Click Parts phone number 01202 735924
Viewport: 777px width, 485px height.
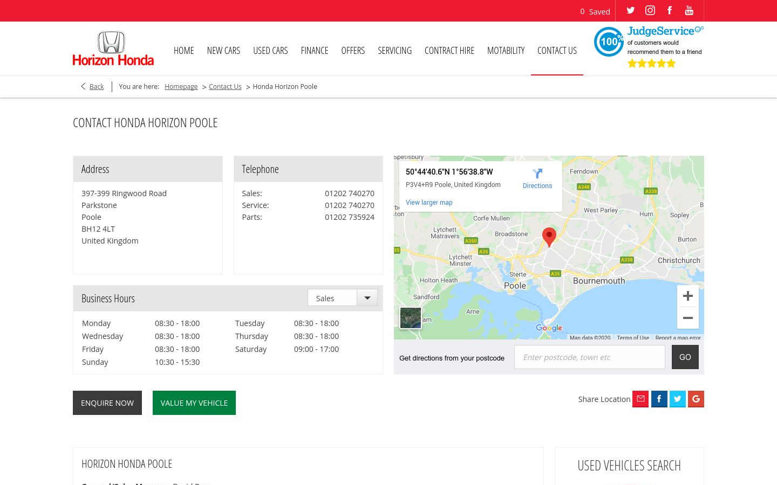tap(350, 217)
